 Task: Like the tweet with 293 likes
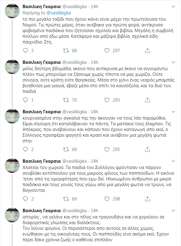coord(107,100)
